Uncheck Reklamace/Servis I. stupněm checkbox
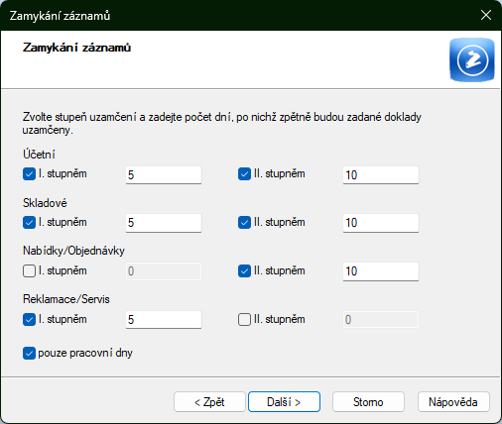Screen dimensions: 502x424 29,320
